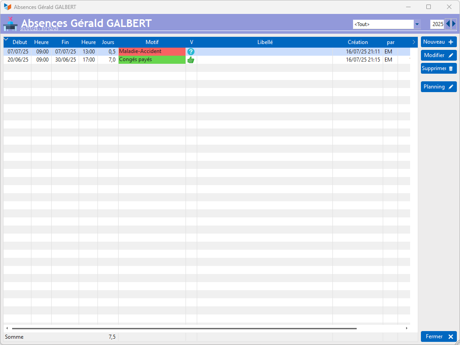Click the absence desk icon in header
Viewport: 460px width, 345px height.
point(10,24)
